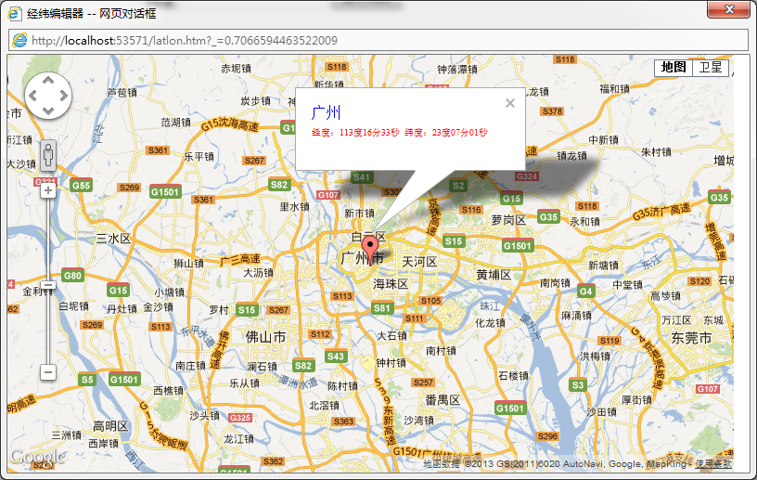Click the 新塘镇 town label
Image resolution: width=757 pixels, height=480 pixels.
point(604,266)
